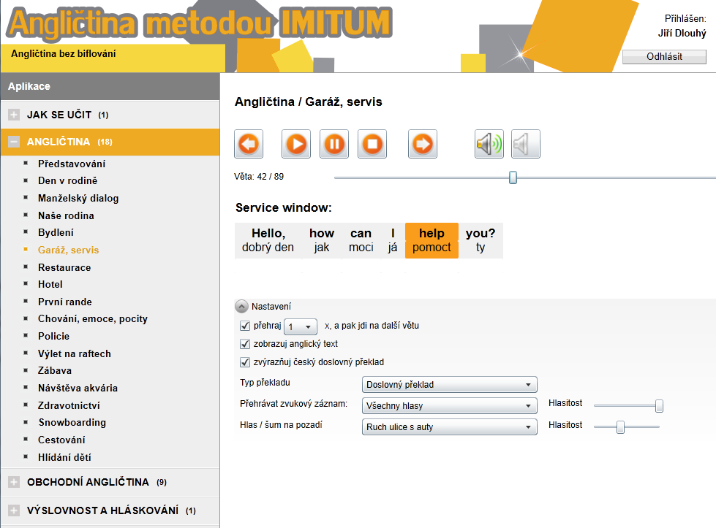Click the user name 'Jiří Dlouhý'

pos(682,34)
